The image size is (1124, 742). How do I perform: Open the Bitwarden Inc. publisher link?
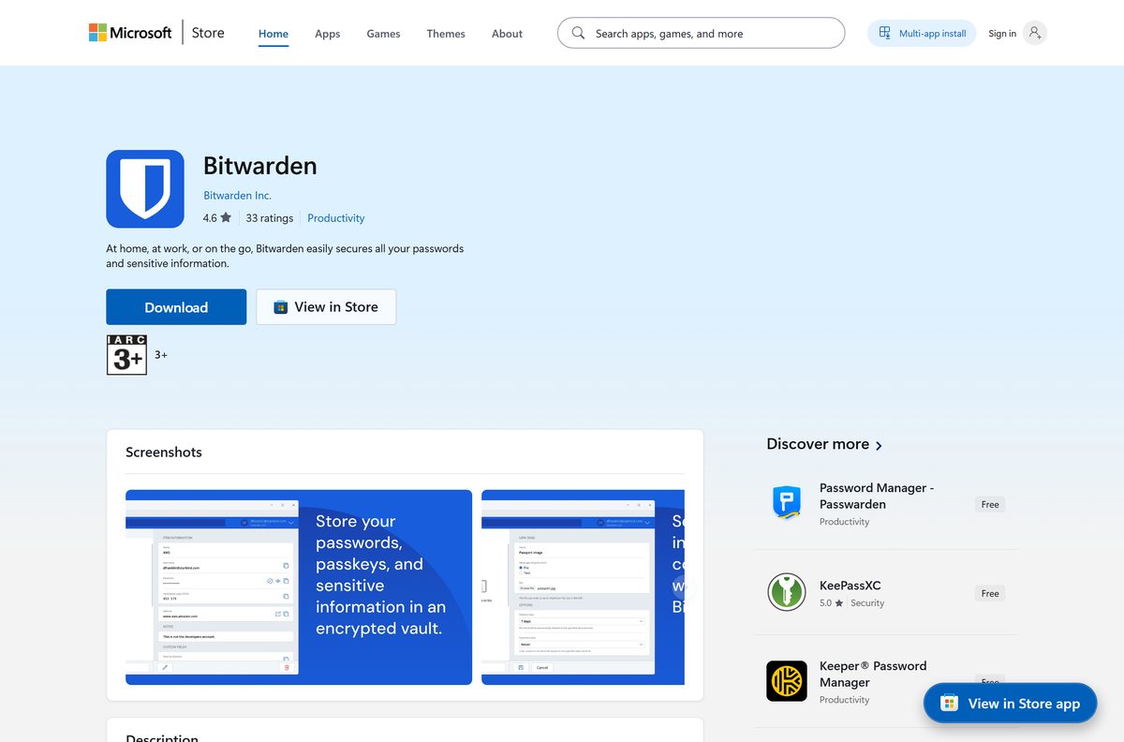(237, 195)
